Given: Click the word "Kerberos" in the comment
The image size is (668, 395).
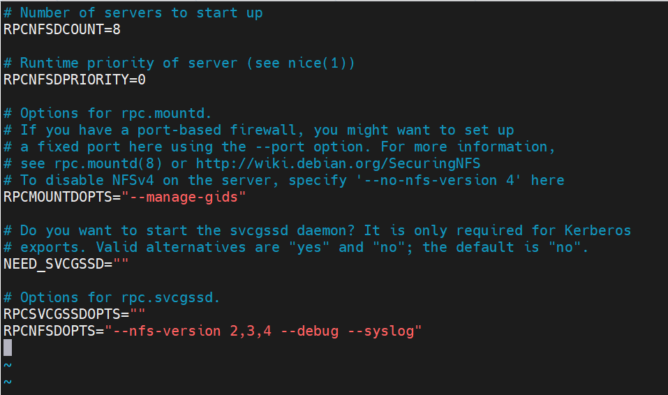Looking at the screenshot, I should click(598, 230).
